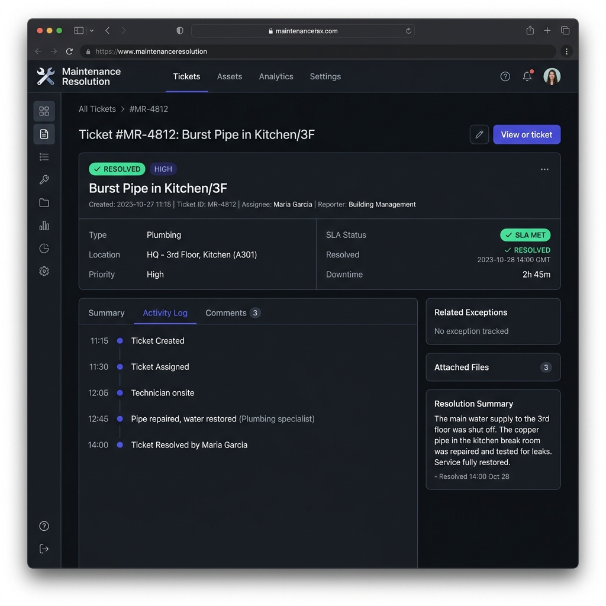This screenshot has width=606, height=606.
Task: Open notifications bell icon
Action: pos(527,76)
